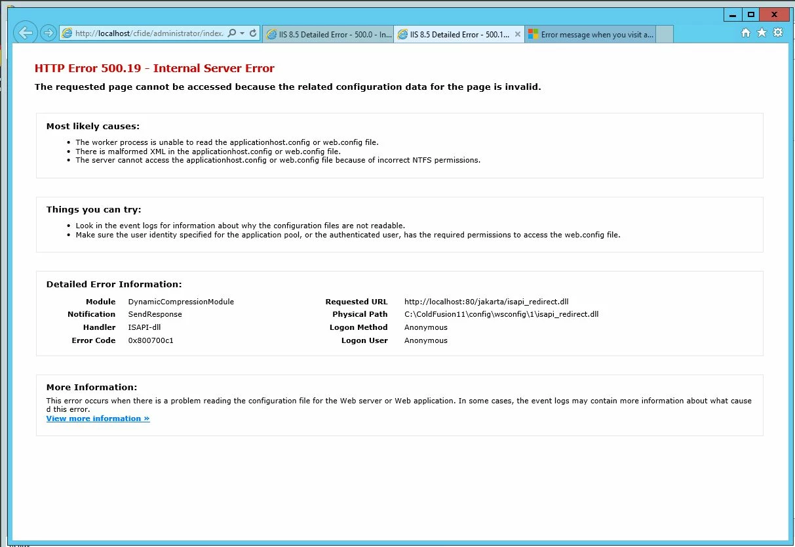Close the browser window
795x547 pixels.
point(775,14)
